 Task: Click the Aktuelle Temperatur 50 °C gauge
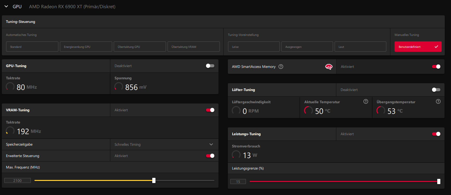click(308, 110)
